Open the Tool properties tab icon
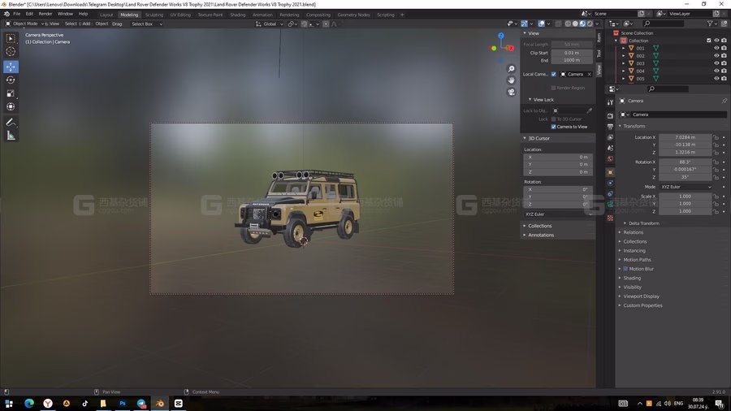Image resolution: width=731 pixels, height=411 pixels. tap(610, 102)
